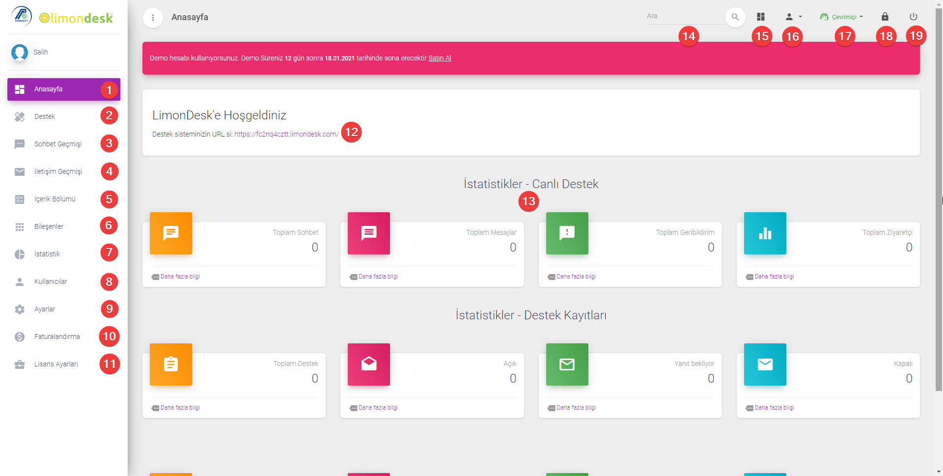Click the Lisans Ayarları briefcase icon
Viewport: 943px width, 476px height.
(20, 364)
